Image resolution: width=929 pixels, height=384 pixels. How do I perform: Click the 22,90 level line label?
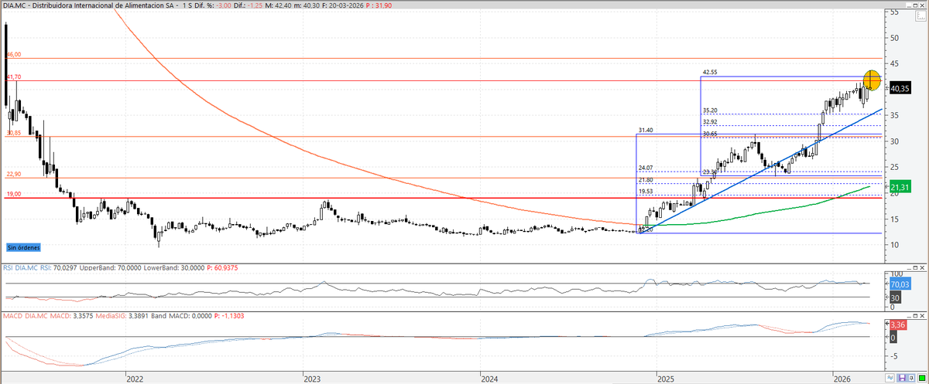13,174
